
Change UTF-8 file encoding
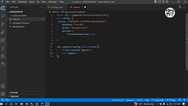pos(140,100)
